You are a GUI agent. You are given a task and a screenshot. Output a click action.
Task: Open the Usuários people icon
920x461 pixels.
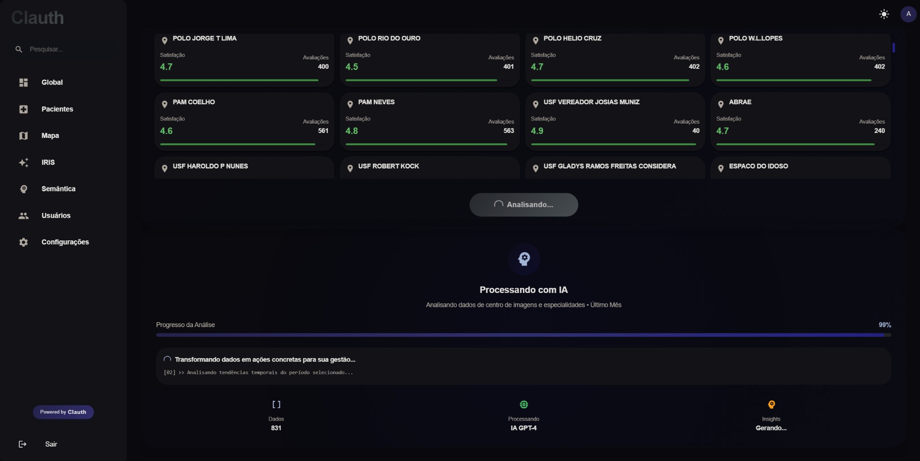[x=24, y=216]
